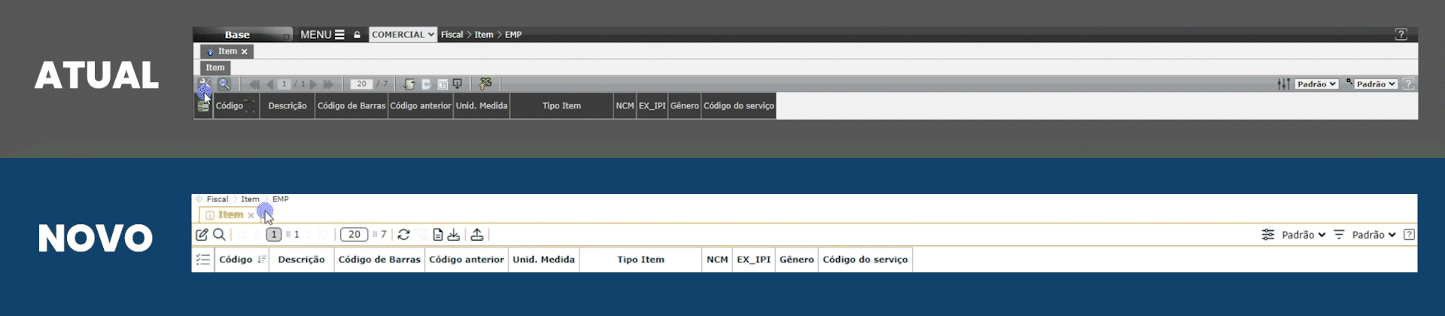
Task: Open the MENU hamburger in top bar
Action: [322, 35]
